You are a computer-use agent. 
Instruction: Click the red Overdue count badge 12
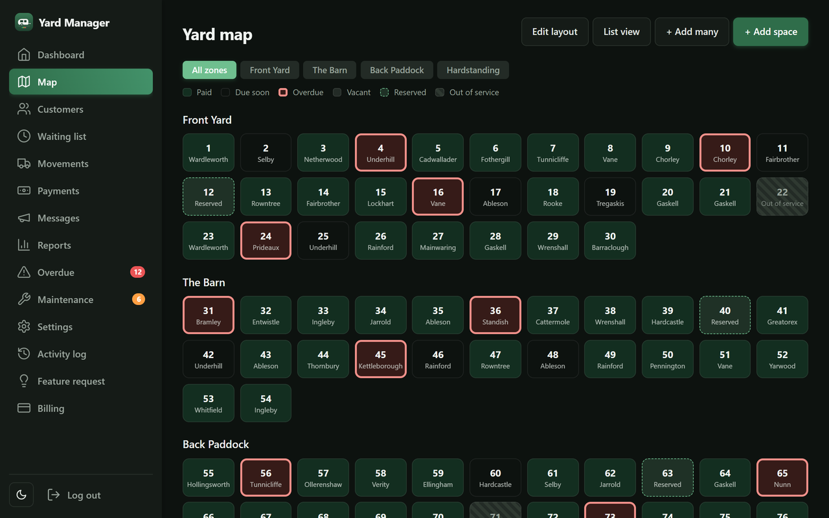click(x=137, y=272)
